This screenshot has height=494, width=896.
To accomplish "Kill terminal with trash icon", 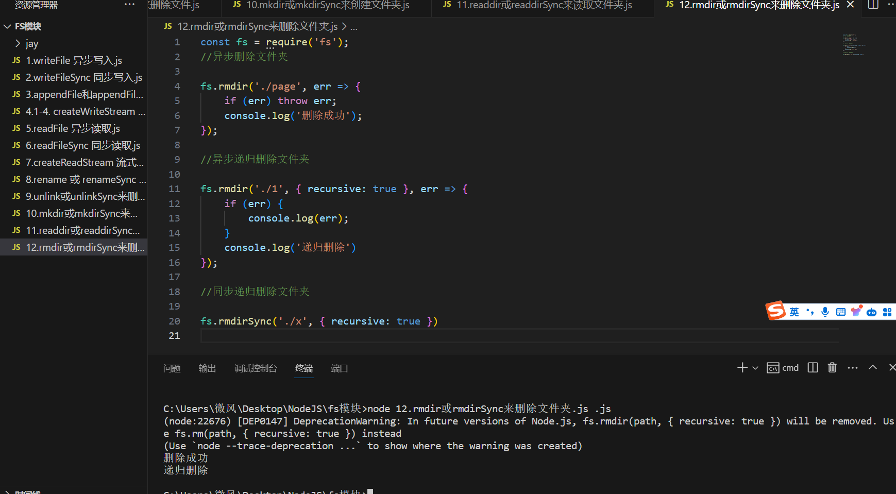I will tap(832, 367).
